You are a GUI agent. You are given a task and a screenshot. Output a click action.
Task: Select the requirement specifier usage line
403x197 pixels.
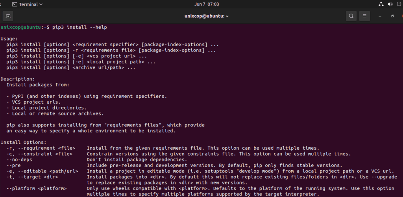(x=113, y=45)
